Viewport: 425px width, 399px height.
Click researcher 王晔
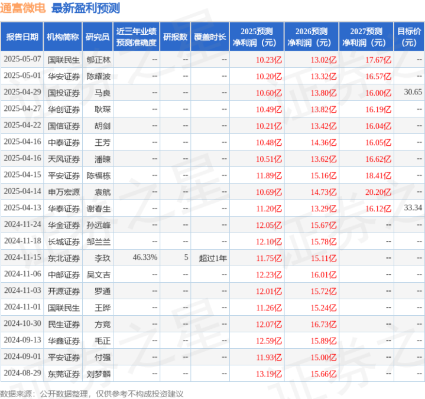[x=102, y=308]
